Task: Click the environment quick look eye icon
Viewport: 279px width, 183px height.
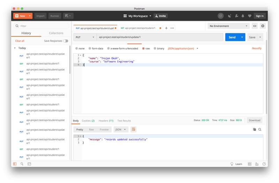Action: click(x=255, y=26)
